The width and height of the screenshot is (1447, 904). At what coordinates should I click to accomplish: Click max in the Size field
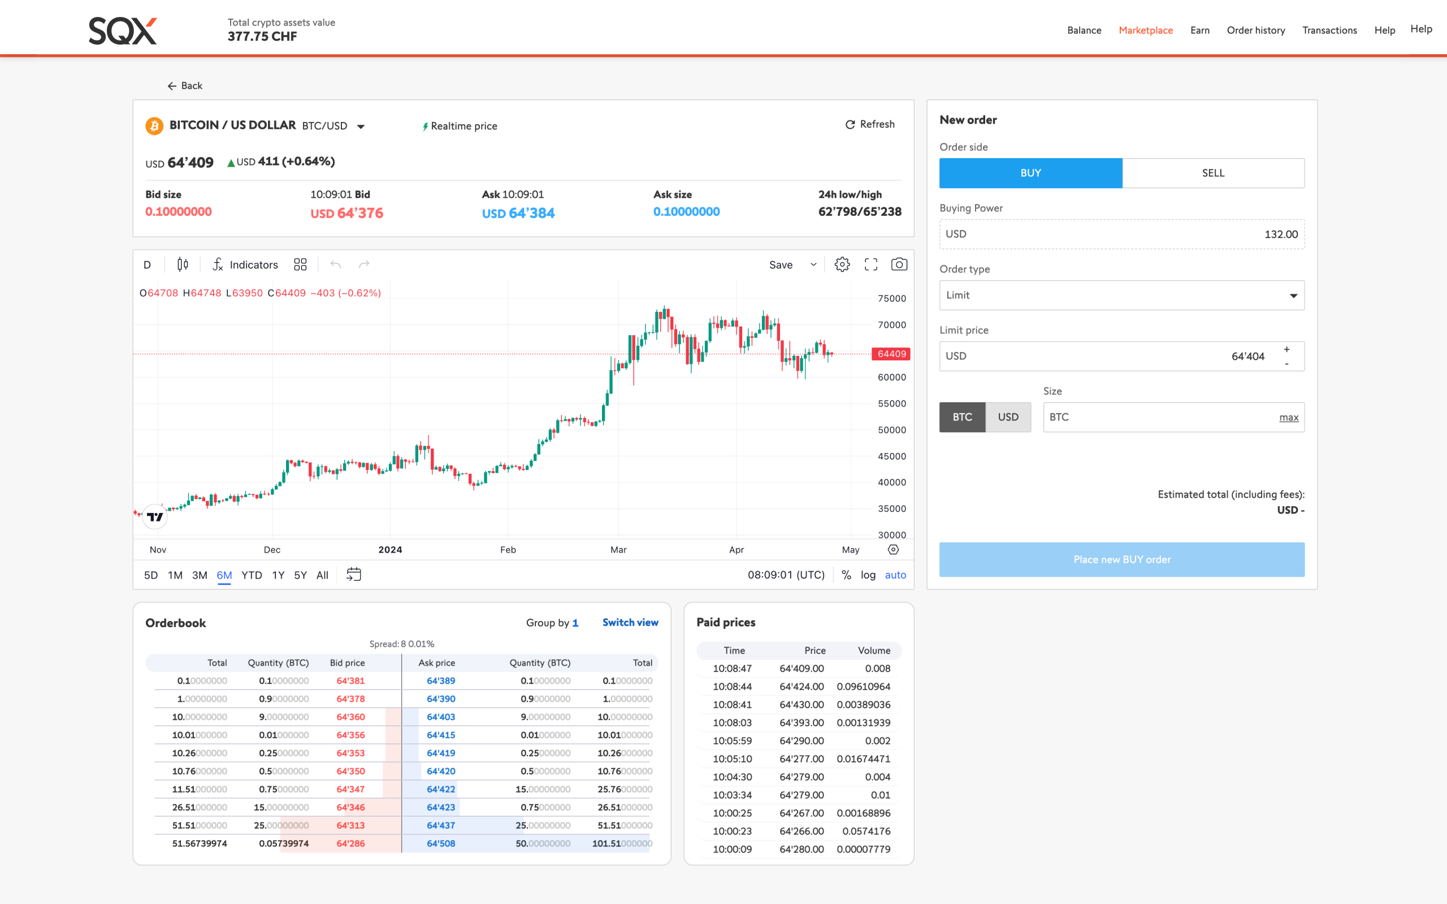tap(1289, 417)
